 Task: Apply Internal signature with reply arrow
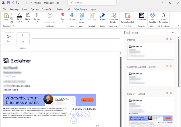click(171, 39)
